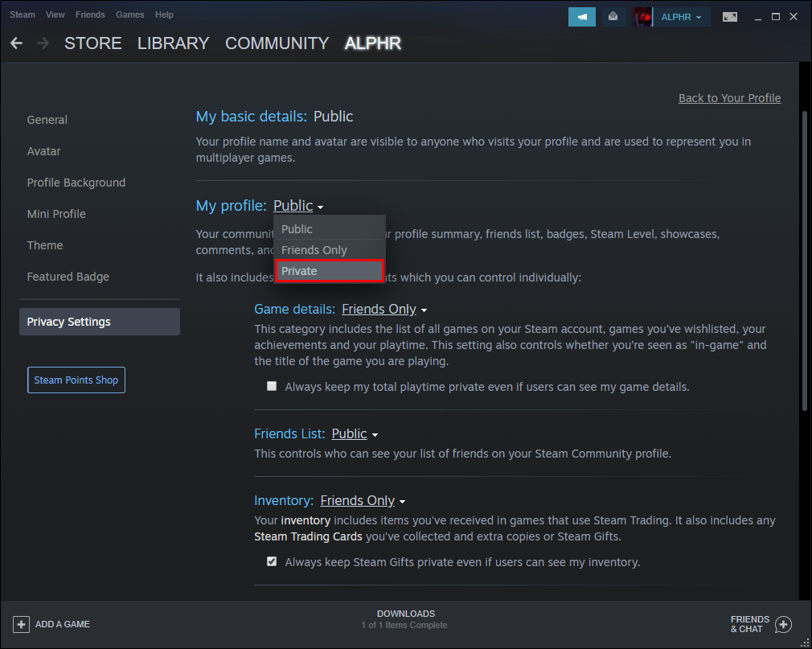The width and height of the screenshot is (812, 649).
Task: Select Public in profile dropdown list
Action: click(330, 229)
